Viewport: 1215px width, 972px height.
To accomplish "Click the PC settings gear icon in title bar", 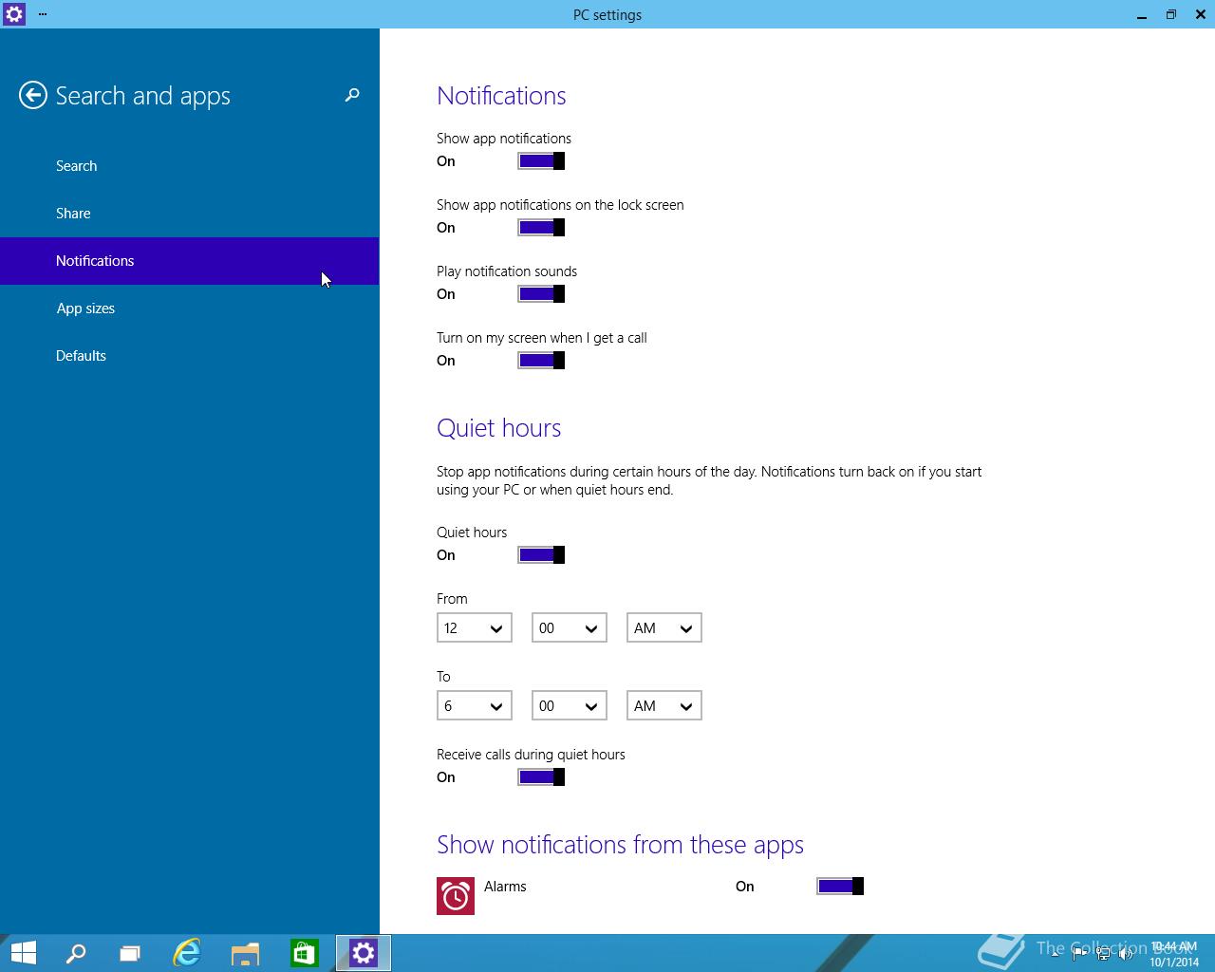I will click(13, 14).
